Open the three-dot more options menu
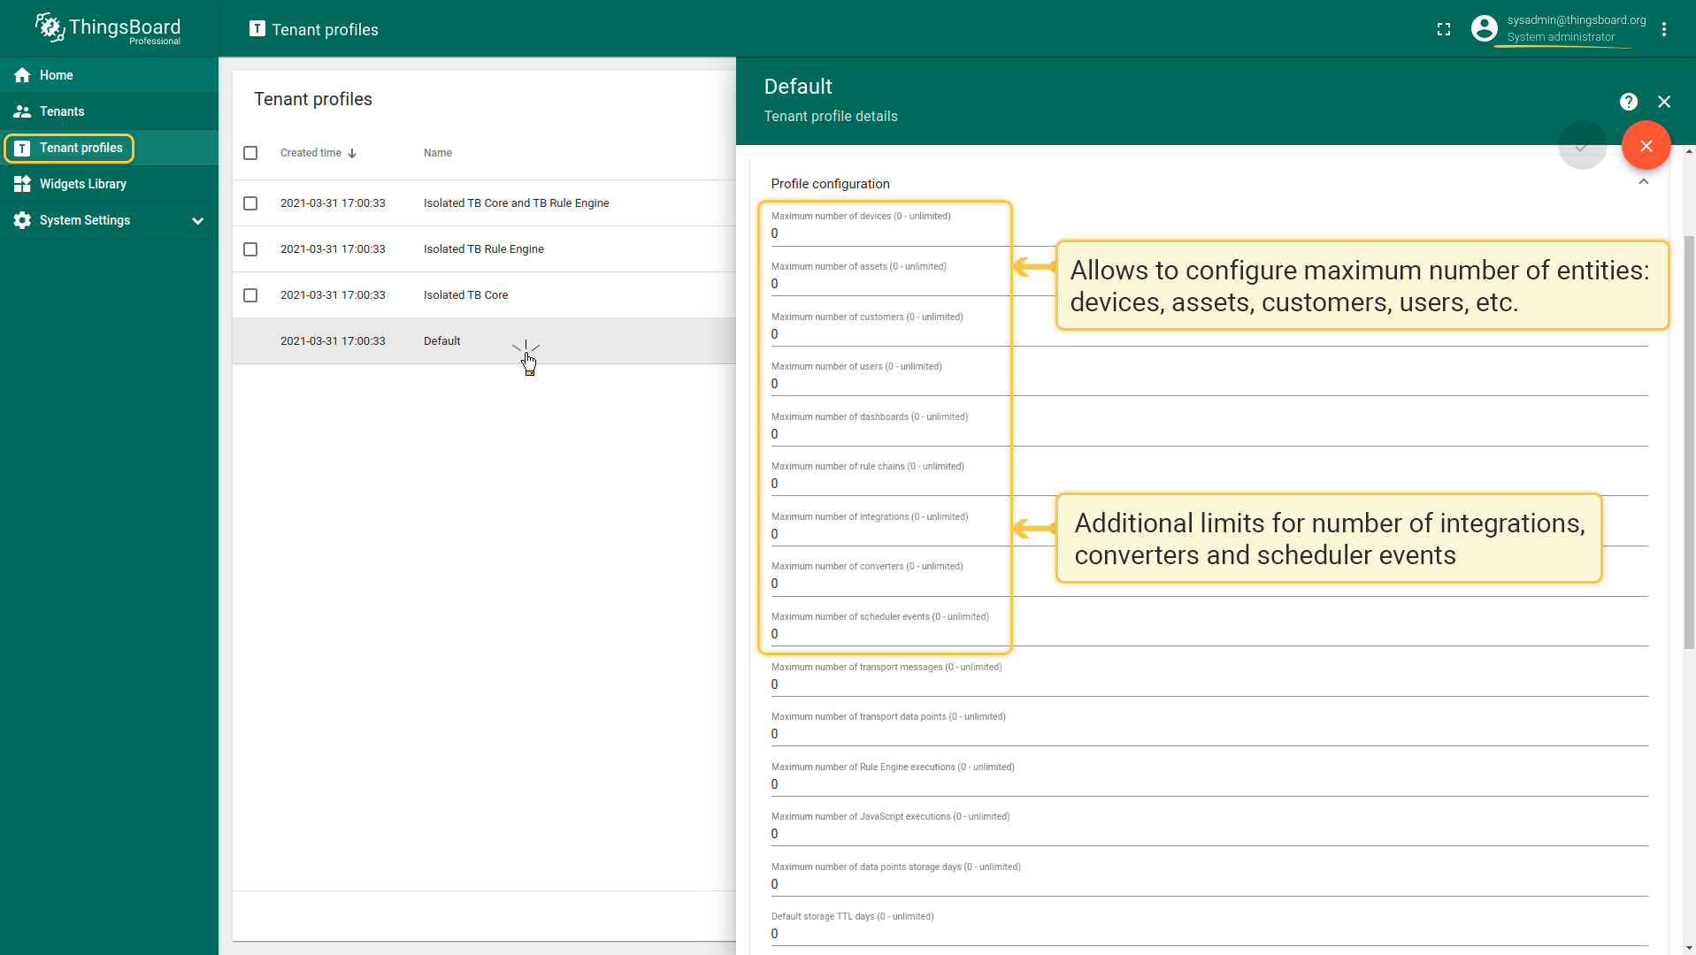This screenshot has width=1696, height=955. point(1663,29)
